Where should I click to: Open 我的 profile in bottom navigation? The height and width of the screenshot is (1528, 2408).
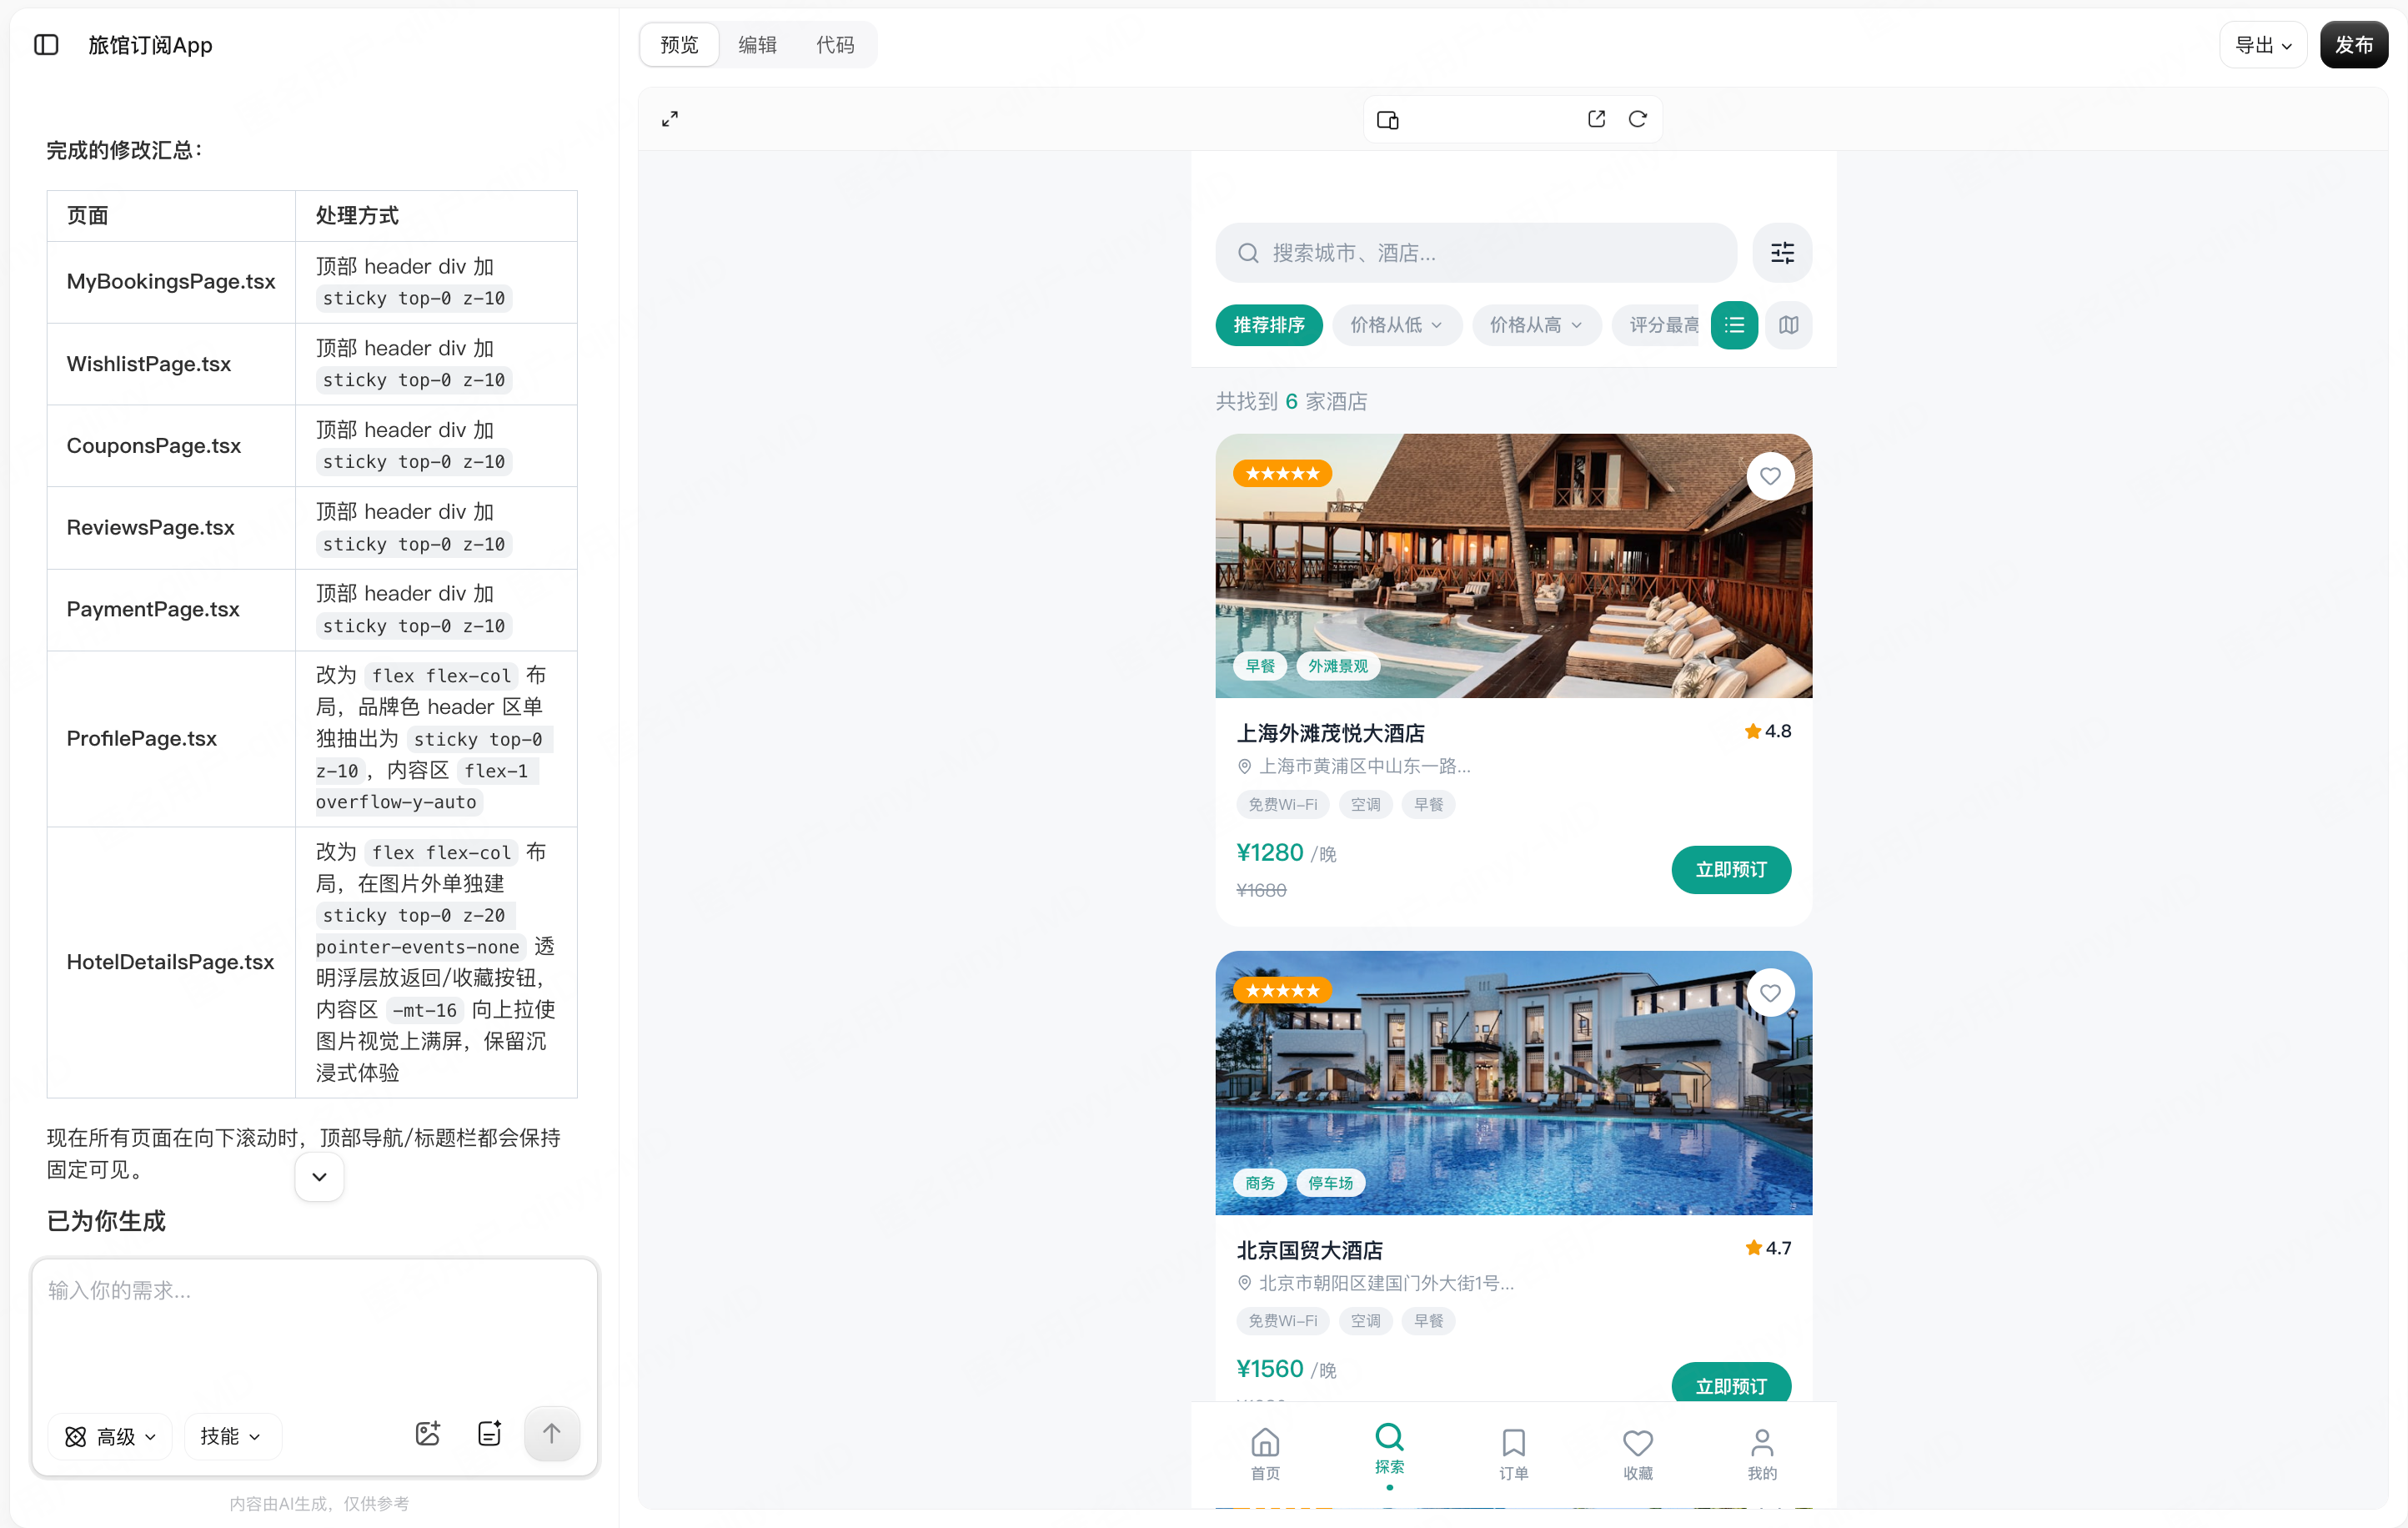pos(1762,1454)
